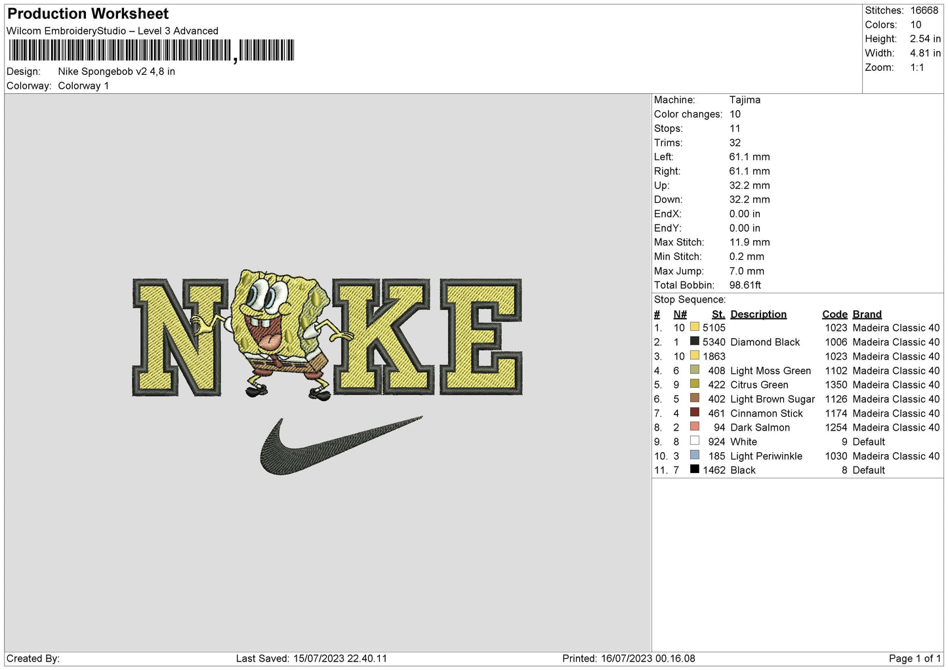Viewport: 948px width, 670px height.
Task: Click the Height value 2.54 in
Action: pyautogui.click(x=925, y=39)
